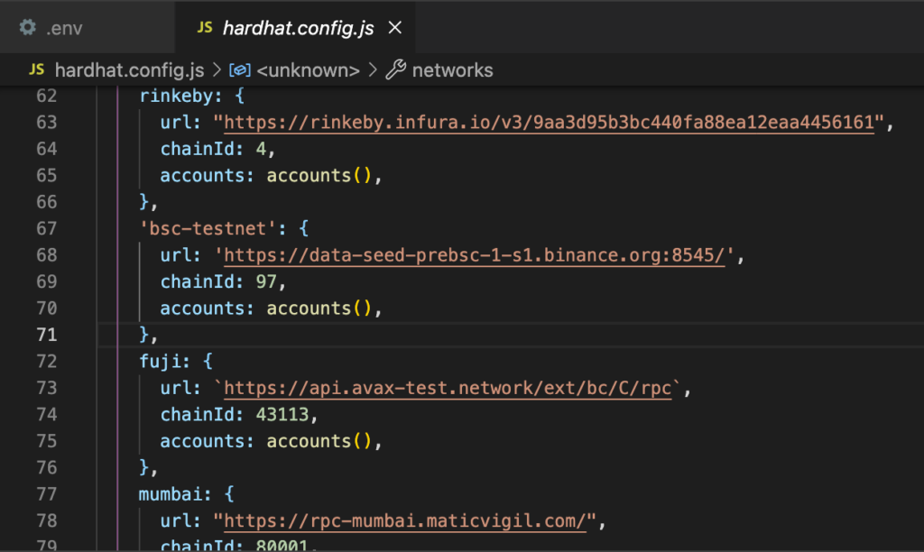
Task: Open the networks breadcrumb segment
Action: pyautogui.click(x=452, y=70)
